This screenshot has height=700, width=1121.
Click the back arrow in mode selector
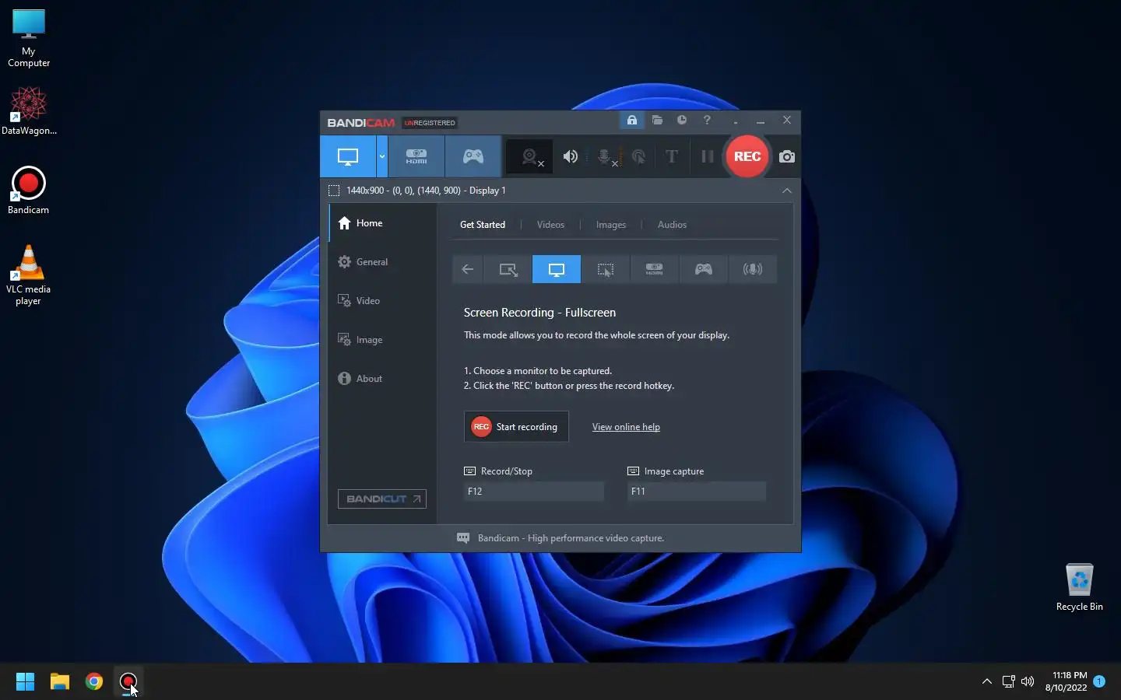coord(468,269)
